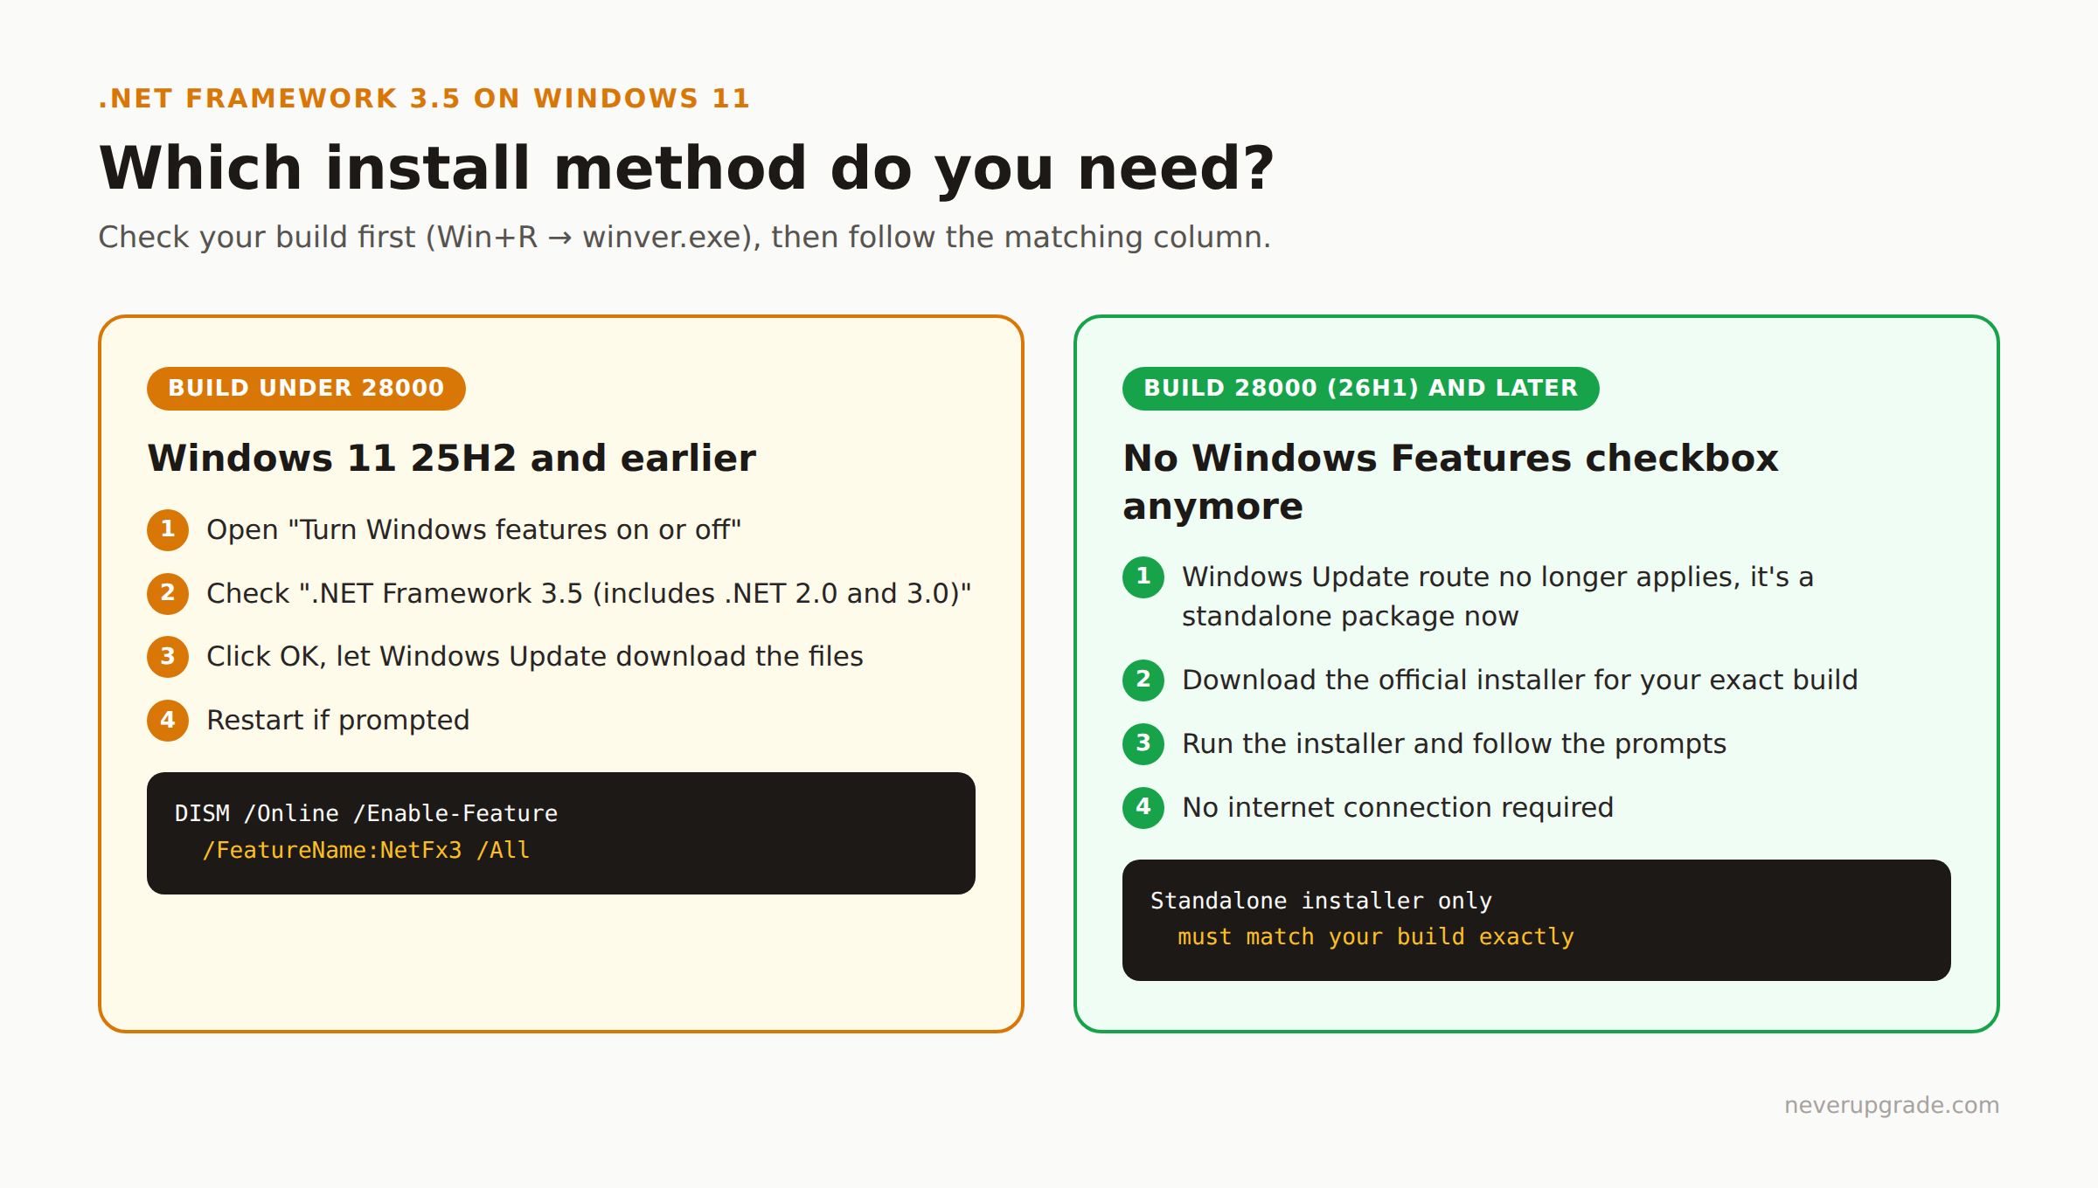
Task: Click the neverupgrade.com footer text
Action: pos(1892,1105)
